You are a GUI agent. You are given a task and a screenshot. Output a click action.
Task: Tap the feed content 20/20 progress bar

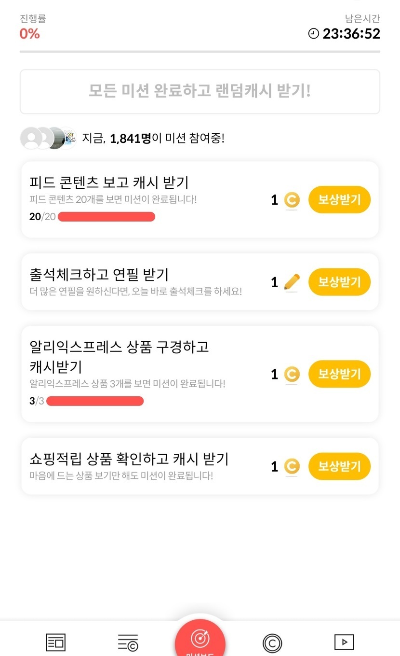(107, 217)
